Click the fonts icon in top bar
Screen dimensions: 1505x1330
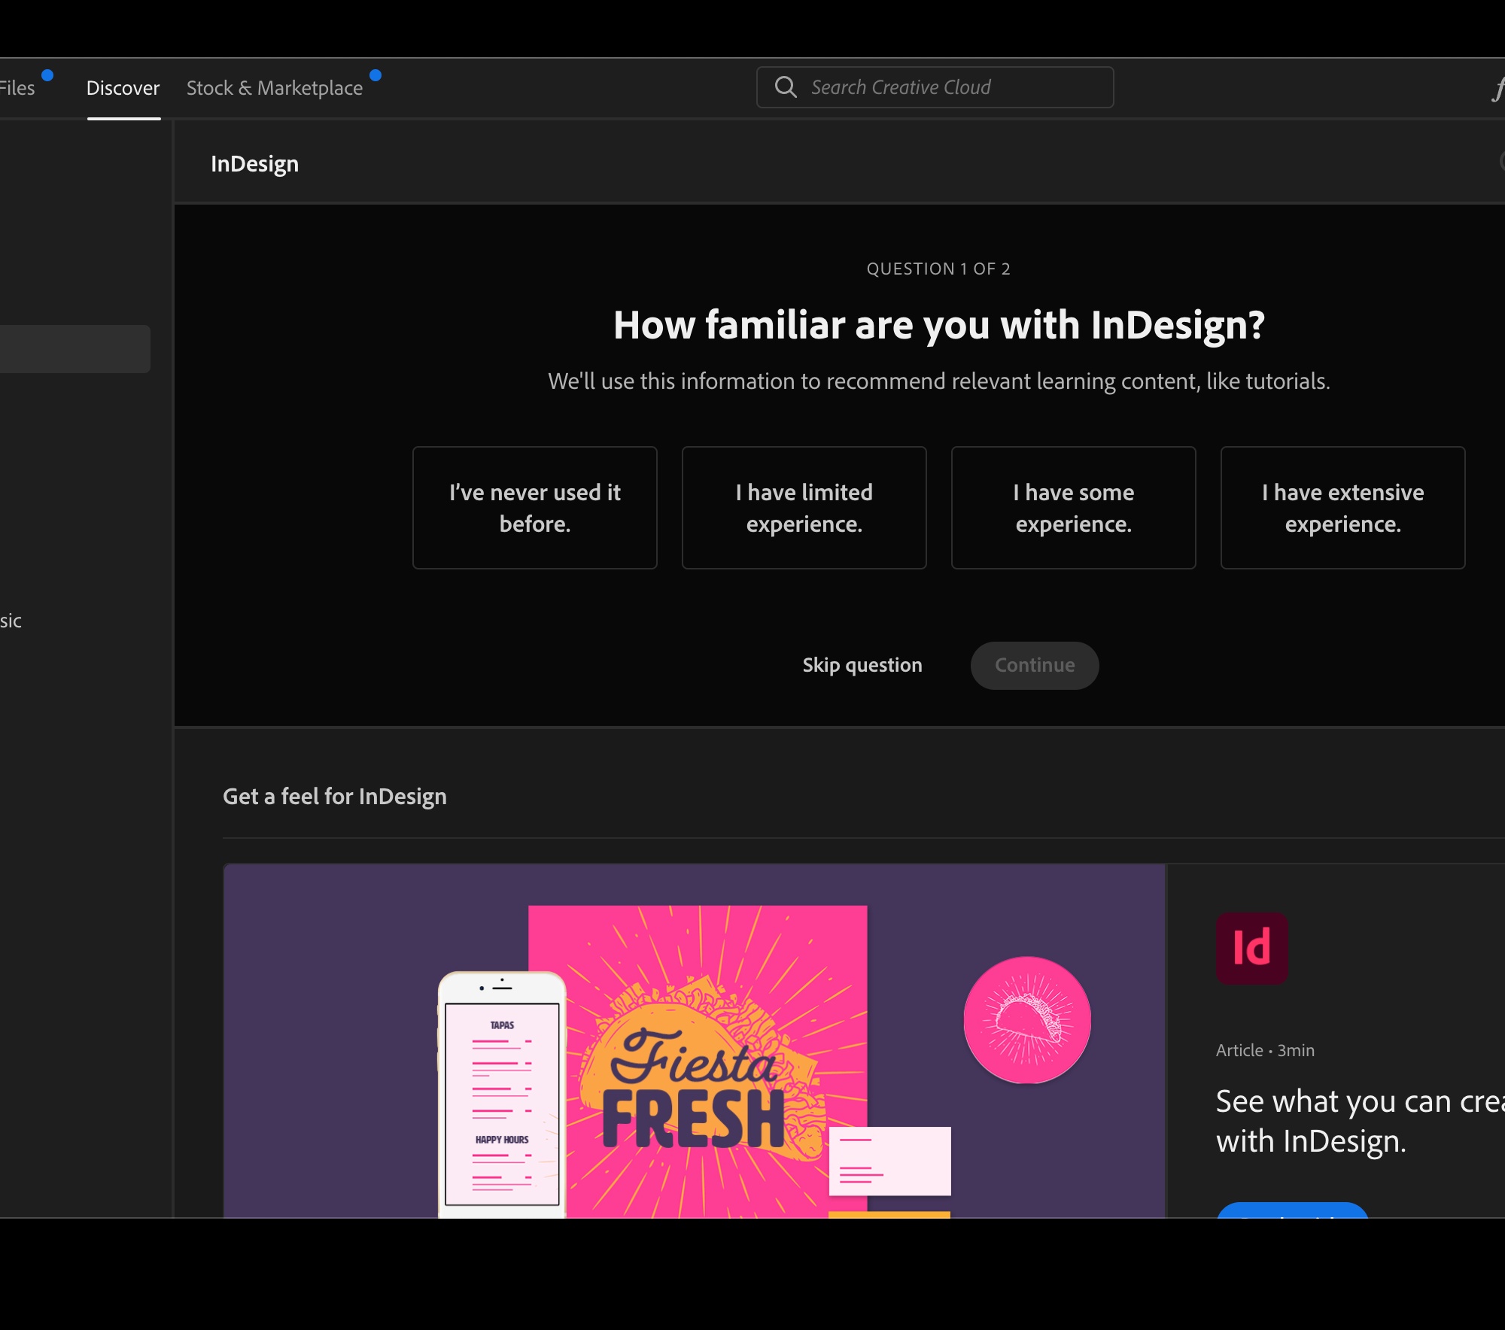pos(1498,89)
